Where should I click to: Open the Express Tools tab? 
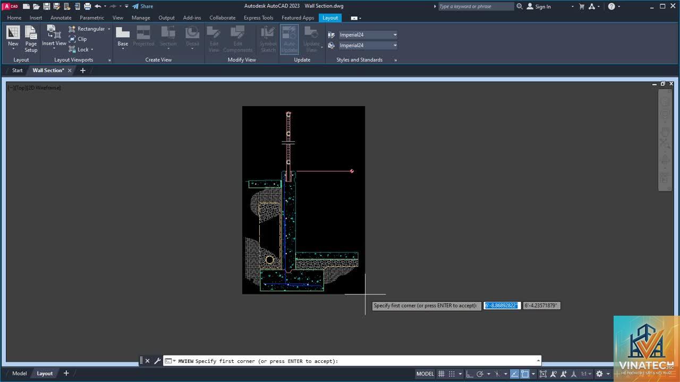point(259,18)
